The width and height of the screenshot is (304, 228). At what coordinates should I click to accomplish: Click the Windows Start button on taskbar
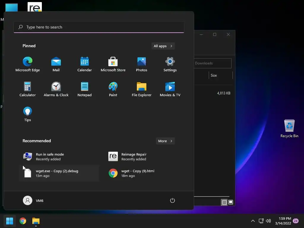pyautogui.click(x=9, y=221)
